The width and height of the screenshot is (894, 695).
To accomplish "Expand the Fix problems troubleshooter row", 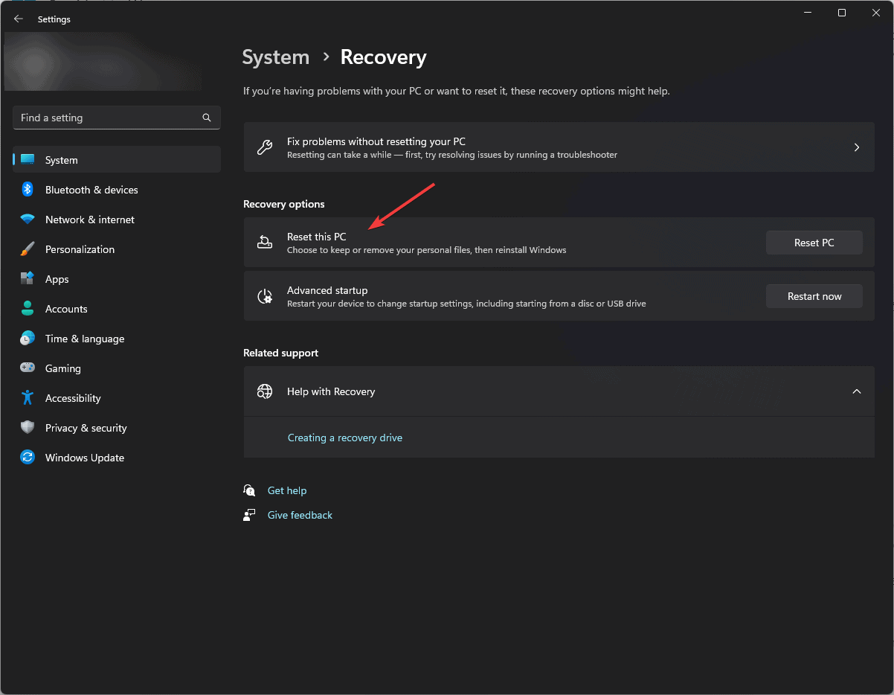I will [x=856, y=147].
